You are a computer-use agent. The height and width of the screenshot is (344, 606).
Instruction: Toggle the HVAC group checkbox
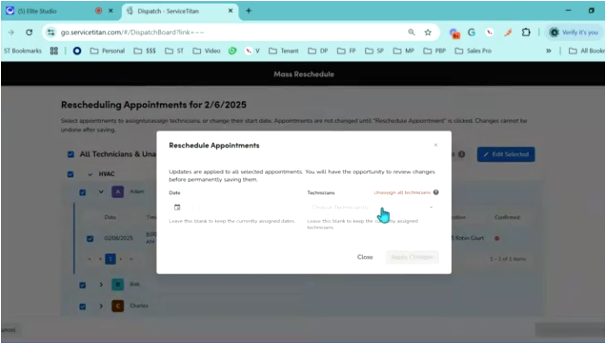(71, 175)
